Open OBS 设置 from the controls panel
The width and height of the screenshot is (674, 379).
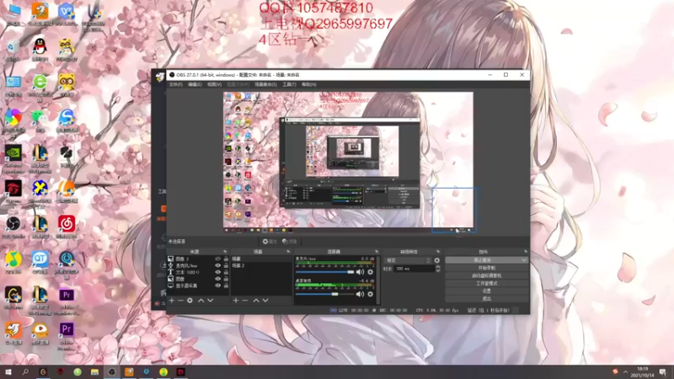[487, 291]
